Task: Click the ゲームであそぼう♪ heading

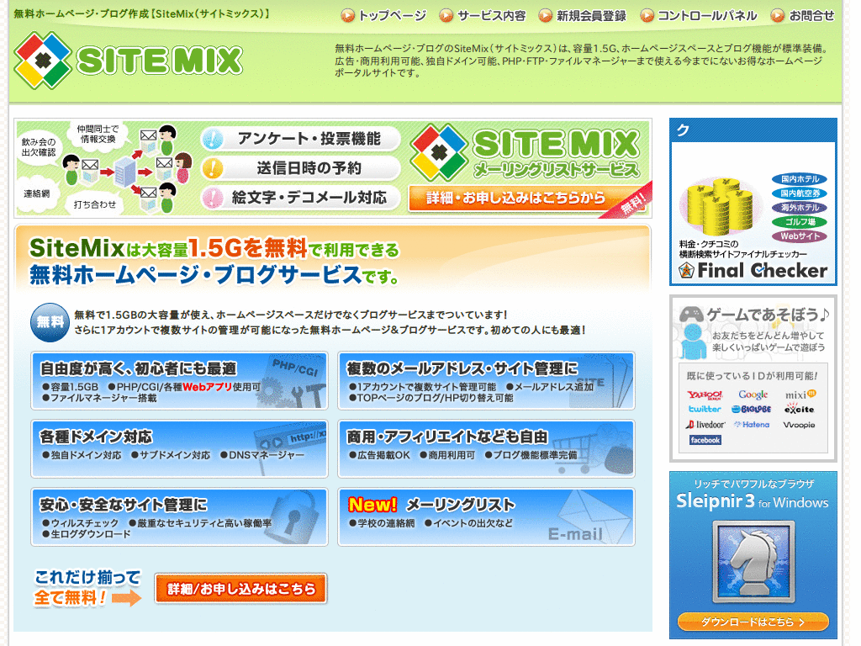Action: pyautogui.click(x=767, y=315)
